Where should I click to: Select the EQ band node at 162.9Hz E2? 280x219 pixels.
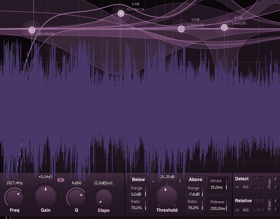click(32, 30)
